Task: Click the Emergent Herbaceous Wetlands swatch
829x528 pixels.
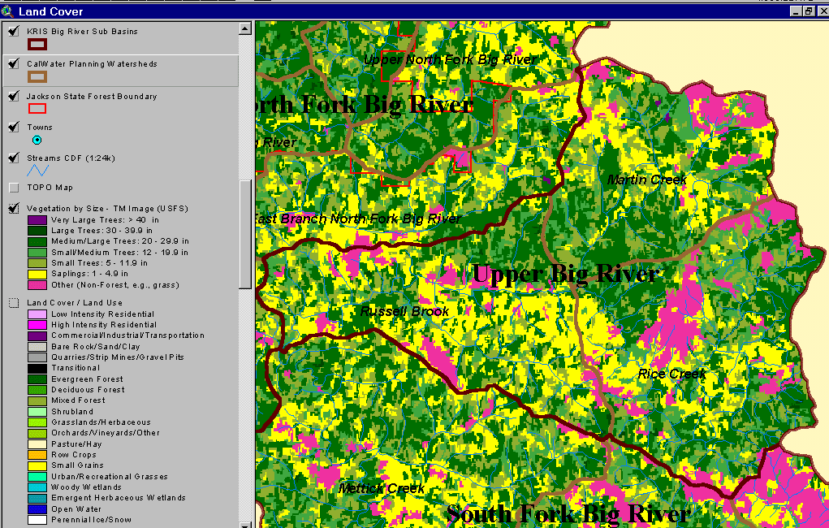Action: (37, 498)
